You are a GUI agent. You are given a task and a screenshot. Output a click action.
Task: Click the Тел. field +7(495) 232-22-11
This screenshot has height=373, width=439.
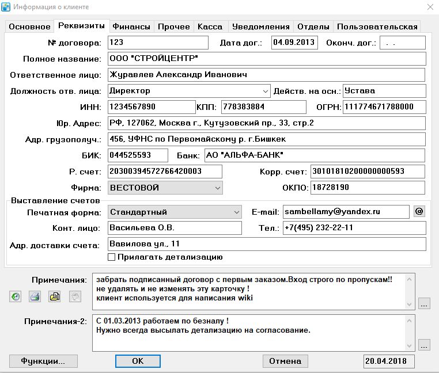point(354,228)
